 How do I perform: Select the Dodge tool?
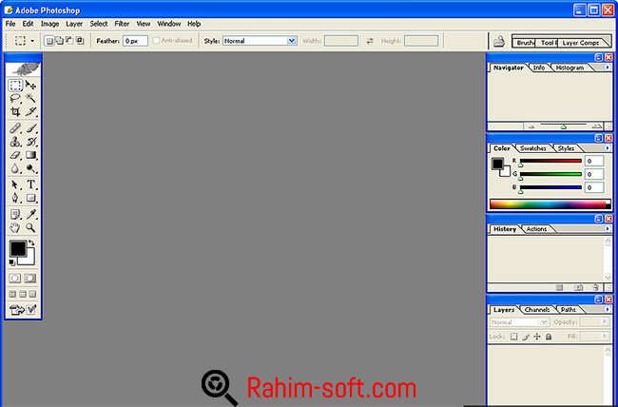(30, 168)
